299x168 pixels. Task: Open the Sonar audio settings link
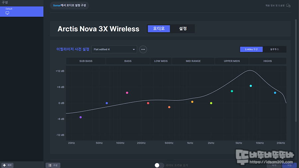[x=69, y=5]
